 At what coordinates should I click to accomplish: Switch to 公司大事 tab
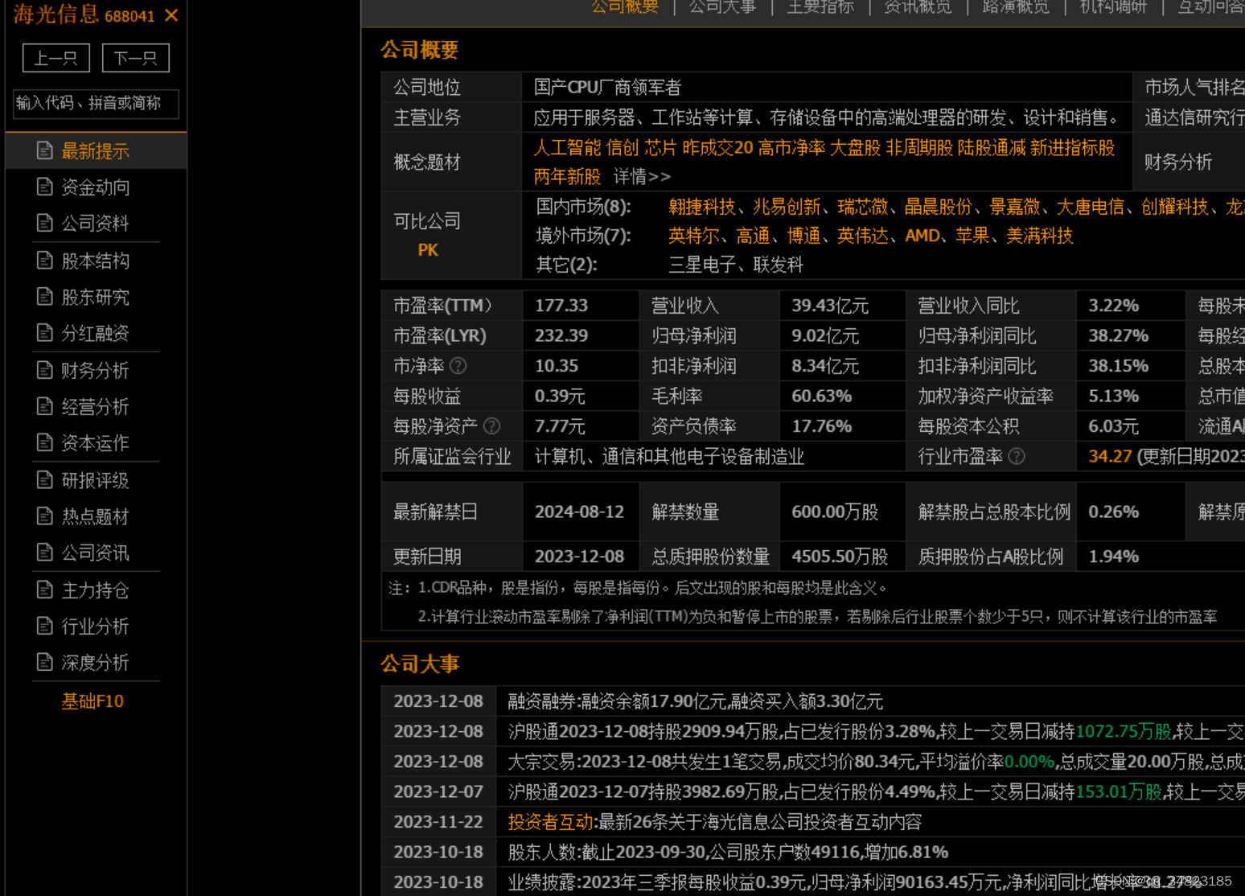tap(723, 6)
